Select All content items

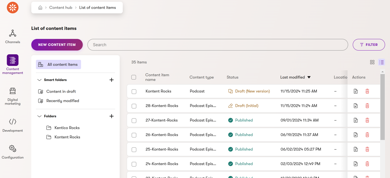click(x=58, y=64)
